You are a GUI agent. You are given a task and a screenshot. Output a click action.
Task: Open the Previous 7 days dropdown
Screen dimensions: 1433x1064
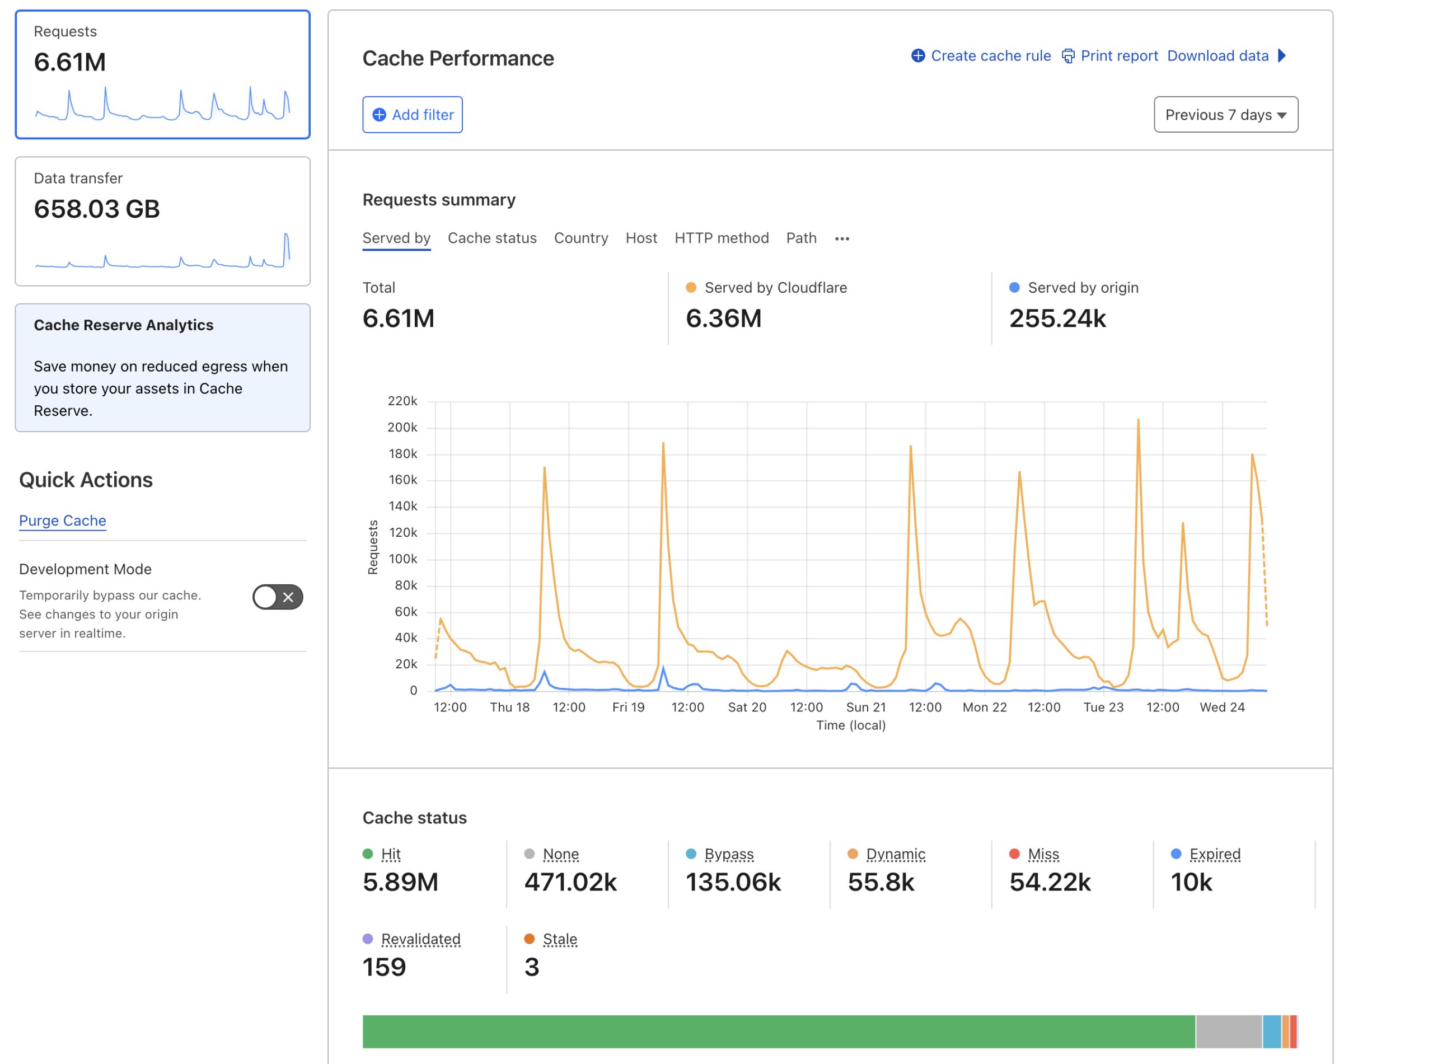tap(1226, 115)
